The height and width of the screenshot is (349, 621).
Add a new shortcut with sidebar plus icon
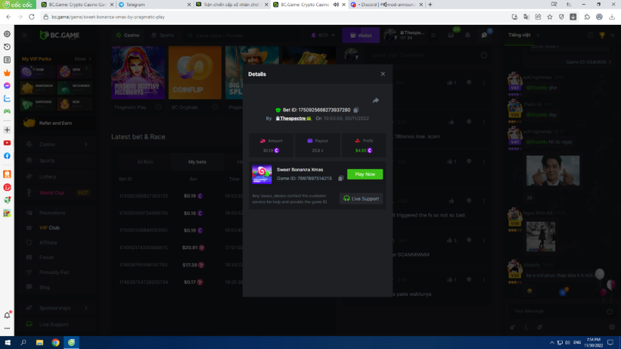(x=7, y=130)
